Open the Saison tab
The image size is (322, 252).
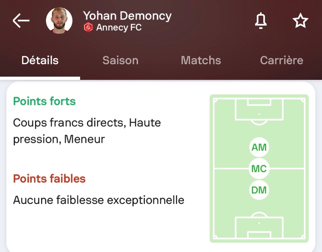[x=120, y=61]
